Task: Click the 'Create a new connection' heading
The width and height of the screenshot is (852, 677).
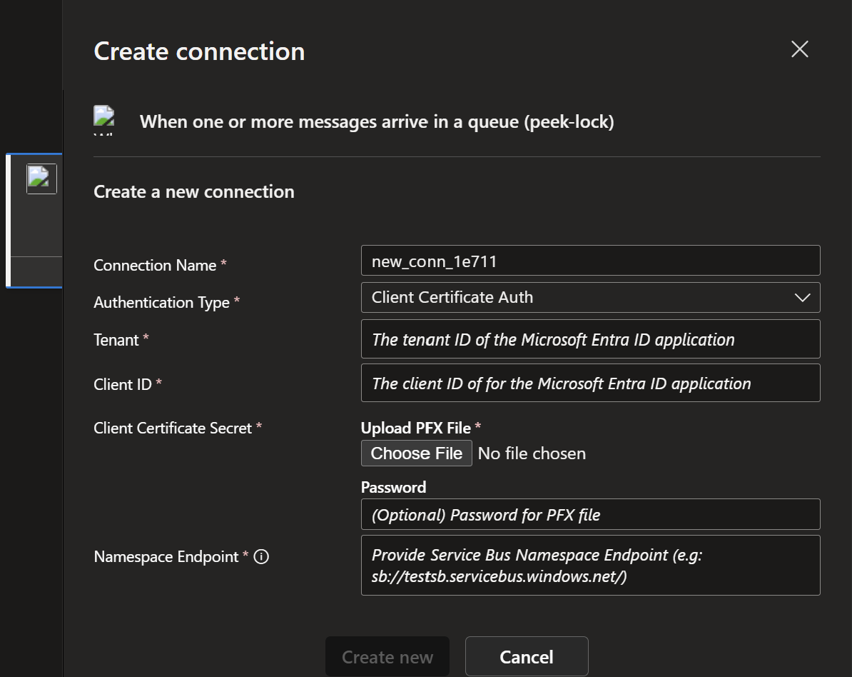Action: [x=194, y=192]
